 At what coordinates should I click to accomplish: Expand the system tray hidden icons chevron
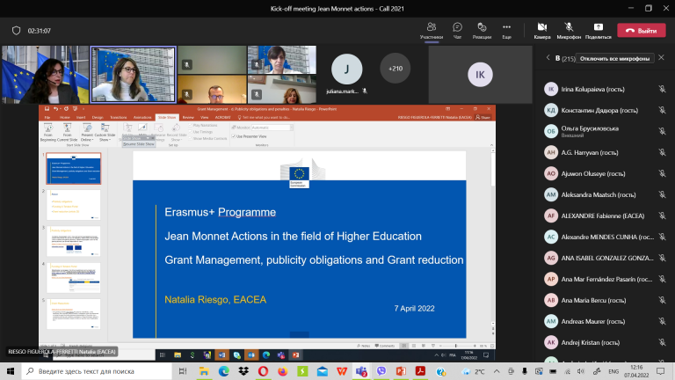pos(497,371)
